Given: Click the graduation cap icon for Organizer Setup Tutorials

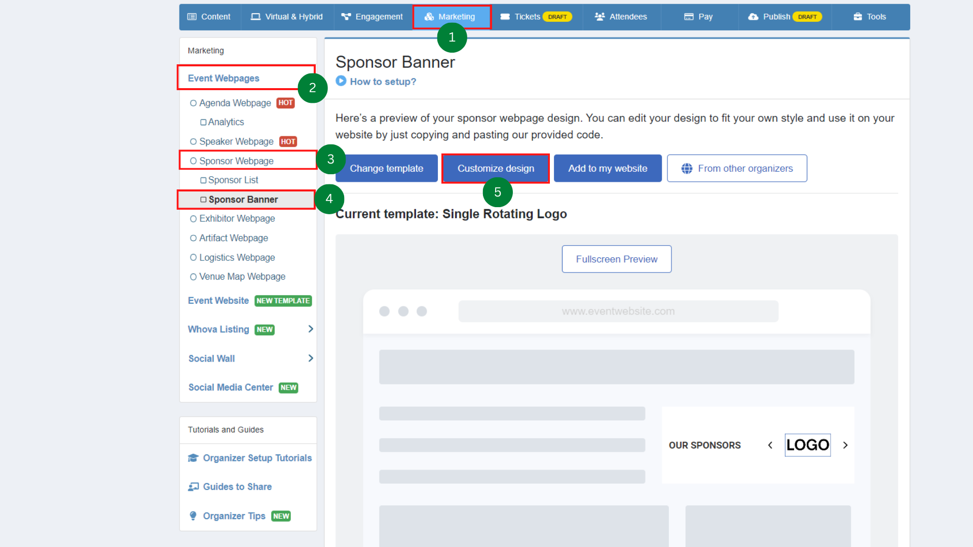Looking at the screenshot, I should 193,457.
